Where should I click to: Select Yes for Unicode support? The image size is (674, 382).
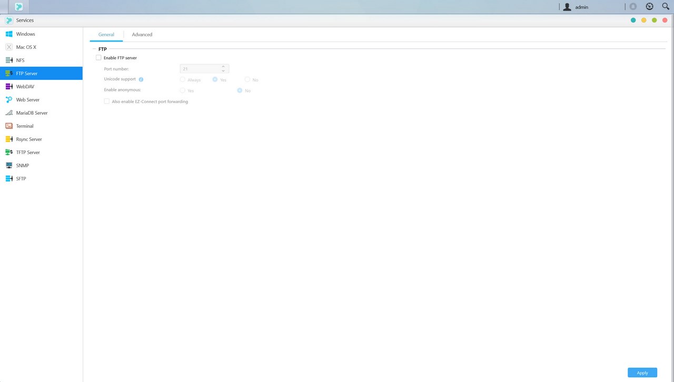(215, 79)
